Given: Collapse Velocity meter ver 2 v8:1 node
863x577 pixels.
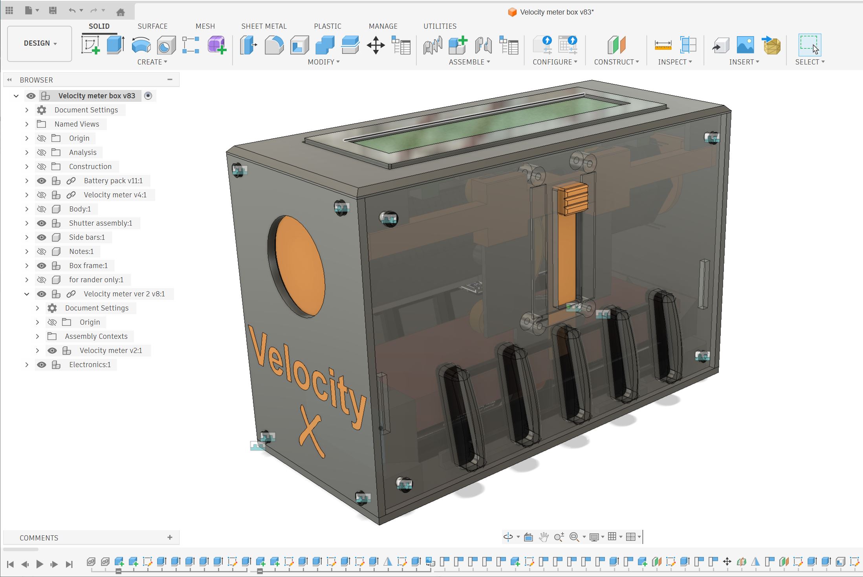Looking at the screenshot, I should 27,294.
